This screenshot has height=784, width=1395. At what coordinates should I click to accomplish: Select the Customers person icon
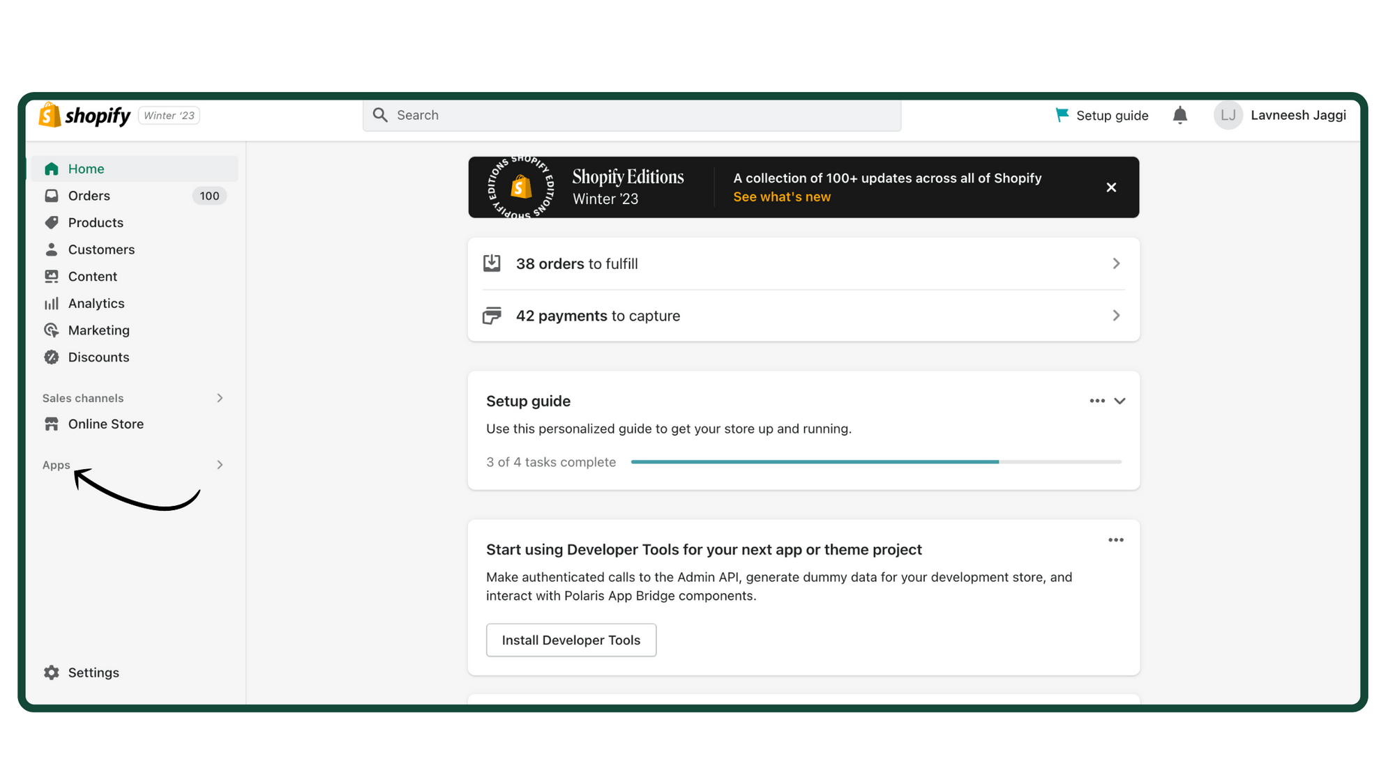(x=52, y=249)
